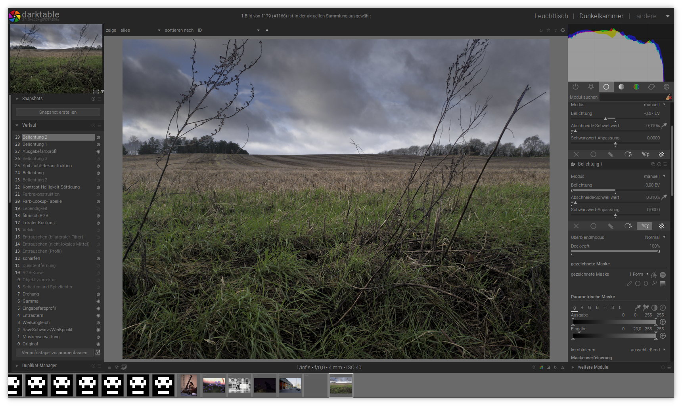
Task: Select parametric mask channel L tab
Action: (x=620, y=307)
